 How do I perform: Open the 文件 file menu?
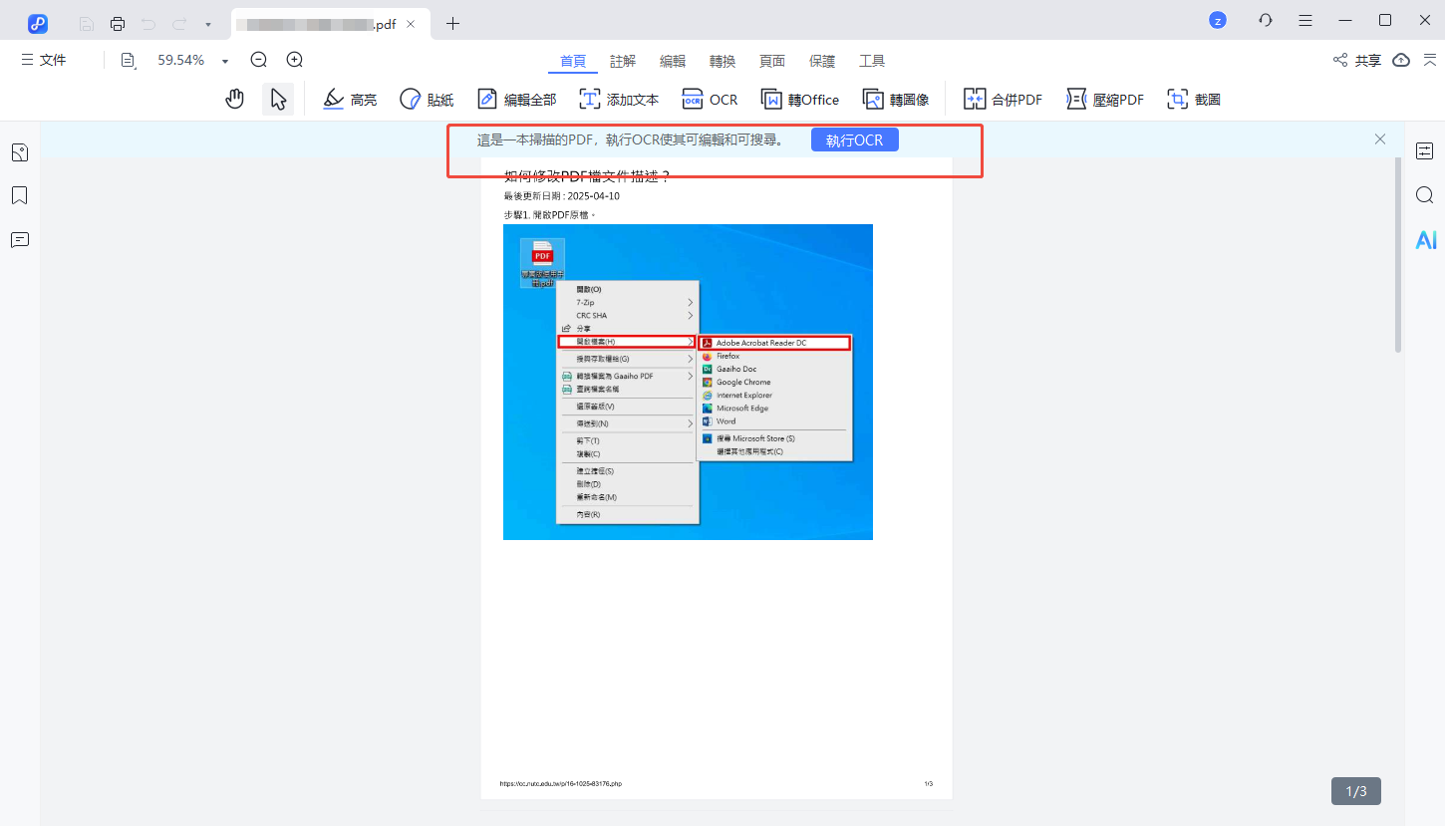pos(44,60)
